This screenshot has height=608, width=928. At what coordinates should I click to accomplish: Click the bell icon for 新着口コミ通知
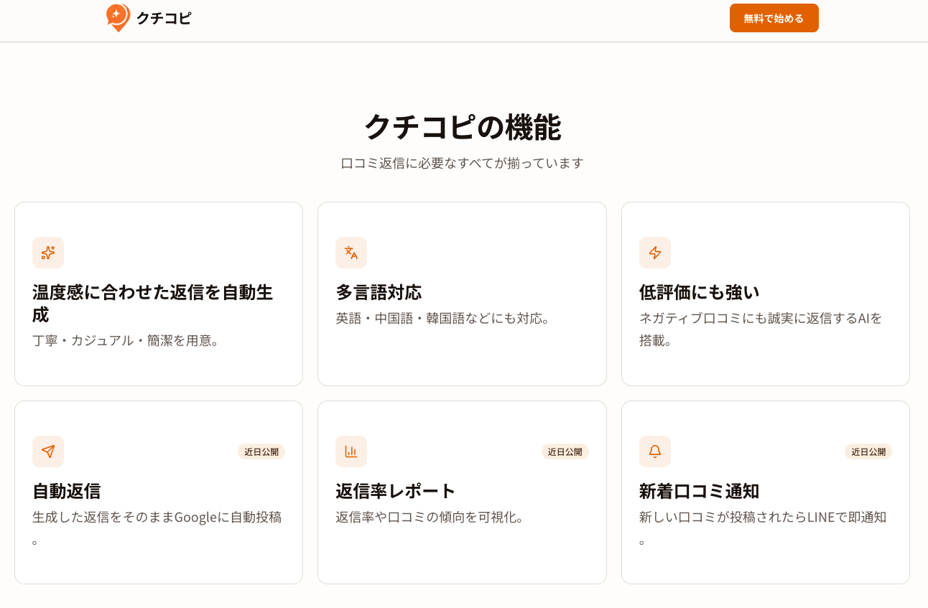654,452
